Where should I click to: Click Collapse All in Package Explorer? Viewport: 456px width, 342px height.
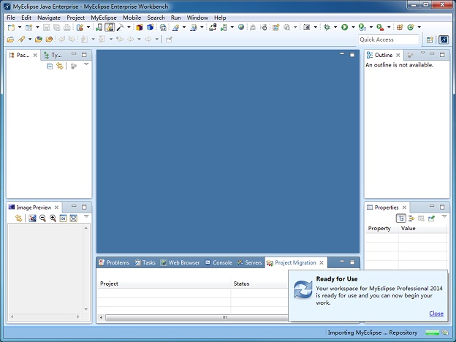[x=50, y=66]
